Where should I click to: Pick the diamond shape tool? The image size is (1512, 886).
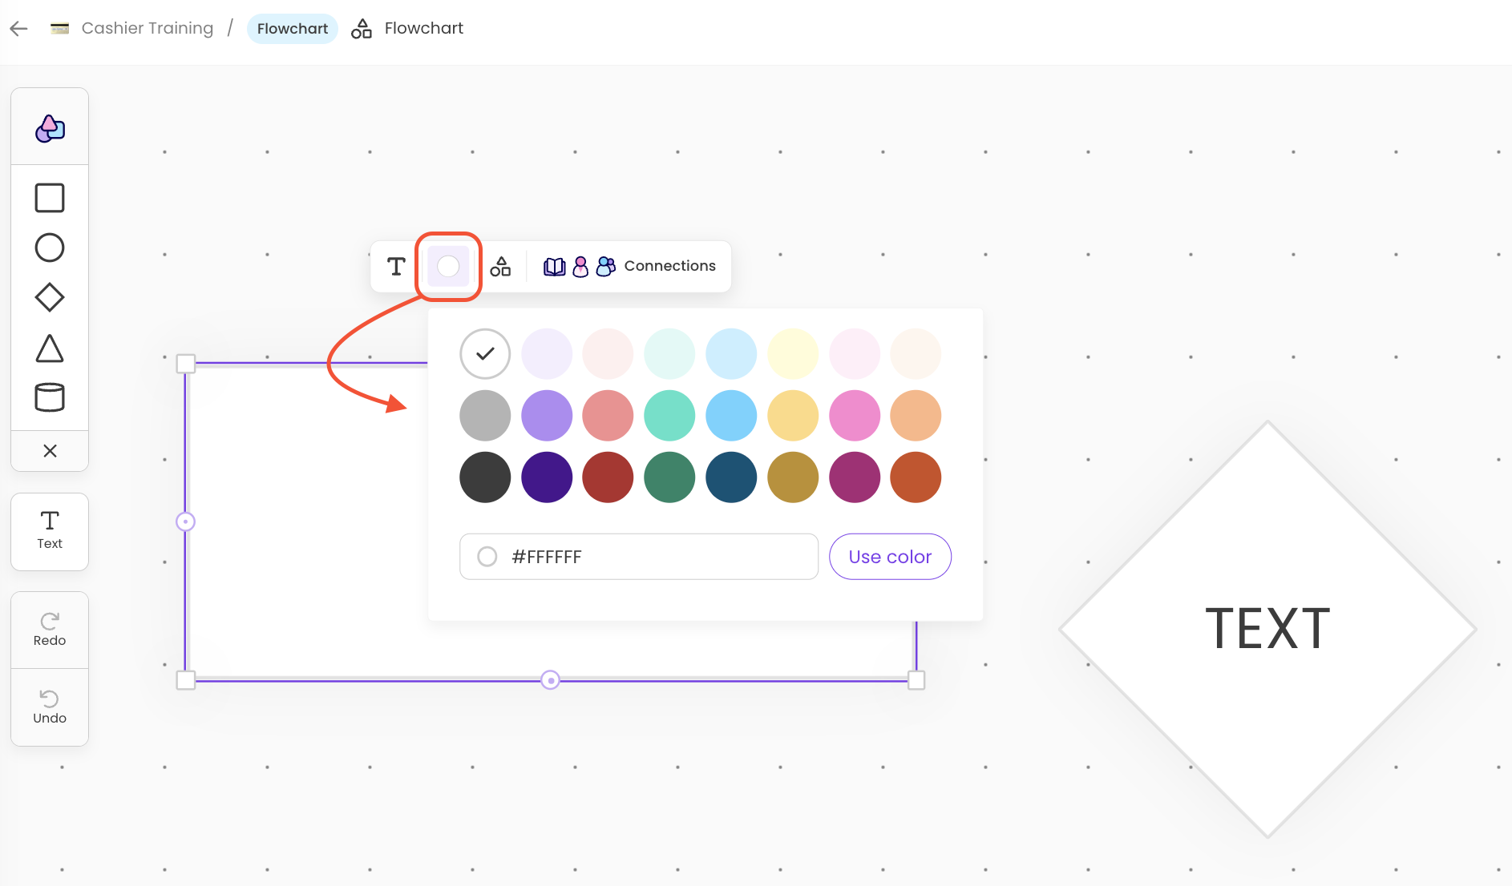50,297
